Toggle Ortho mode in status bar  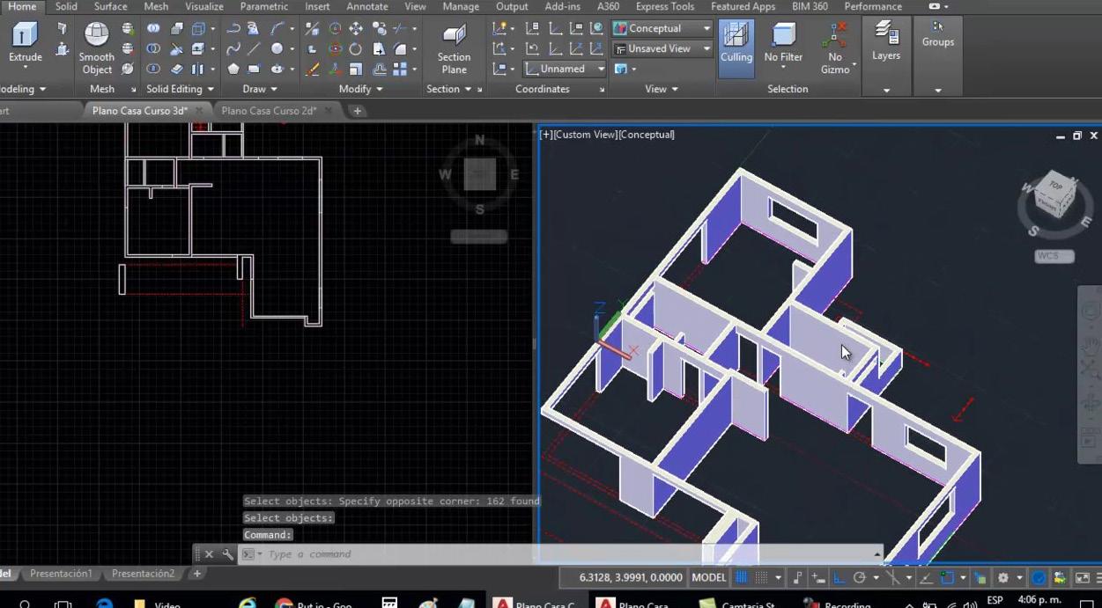tap(839, 578)
